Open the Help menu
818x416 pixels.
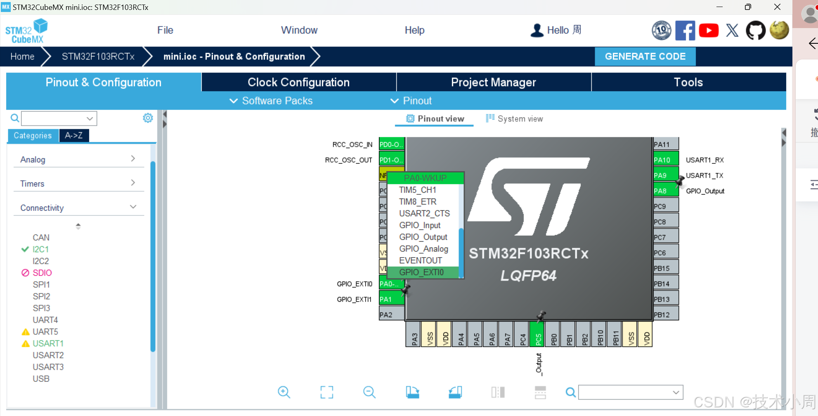pyautogui.click(x=414, y=30)
